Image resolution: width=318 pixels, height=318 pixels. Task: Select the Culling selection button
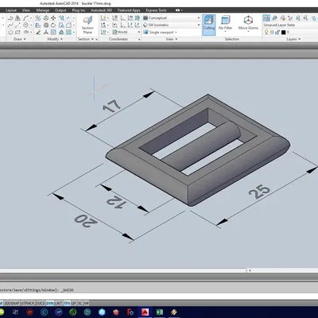pyautogui.click(x=209, y=25)
